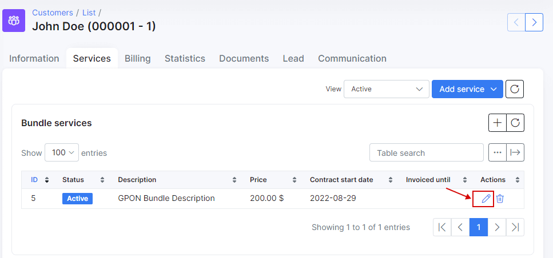Click the refresh icon beside Add service
The height and width of the screenshot is (258, 553).
pos(515,89)
